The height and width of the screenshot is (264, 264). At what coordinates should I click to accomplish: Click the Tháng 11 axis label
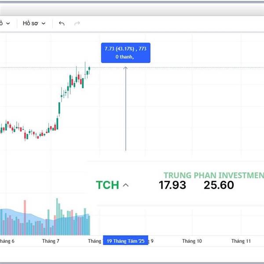tap(241, 241)
